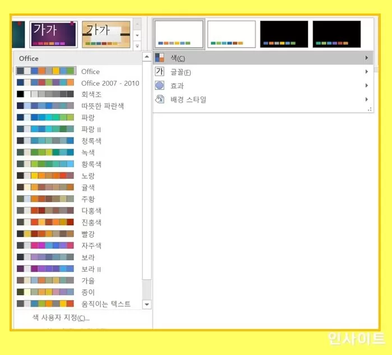The image size is (392, 355).
Task: Open the 색(C) colors submenu
Action: pyautogui.click(x=263, y=58)
